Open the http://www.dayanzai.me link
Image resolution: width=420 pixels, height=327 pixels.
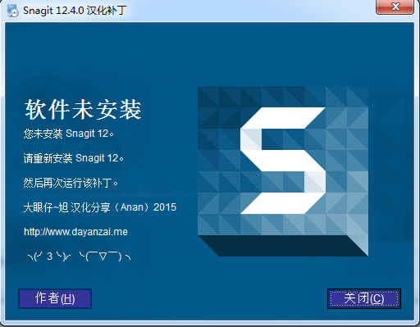tap(75, 232)
